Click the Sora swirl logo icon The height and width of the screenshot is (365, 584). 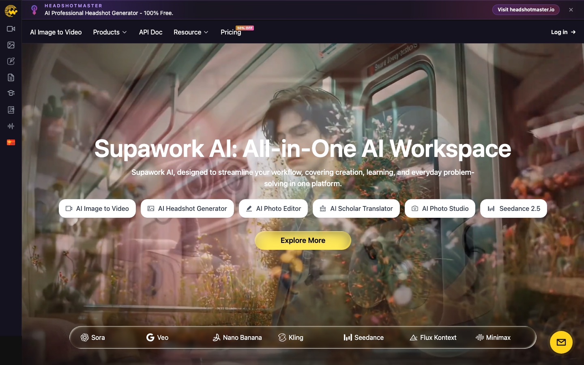pos(84,337)
